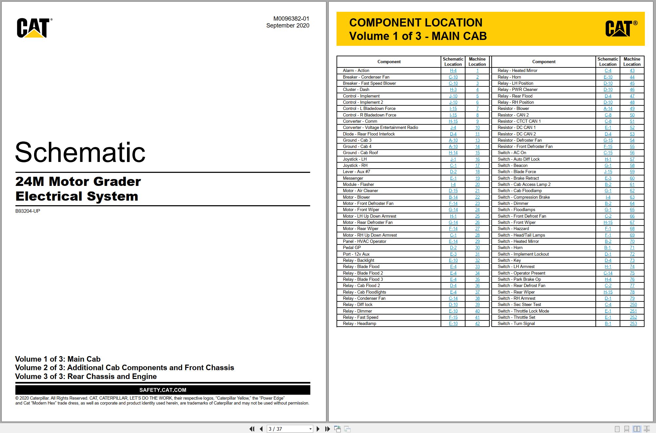656x433 pixels.
Task: Open D-15 link for Motor - Air Cleaner
Action: tap(453, 191)
